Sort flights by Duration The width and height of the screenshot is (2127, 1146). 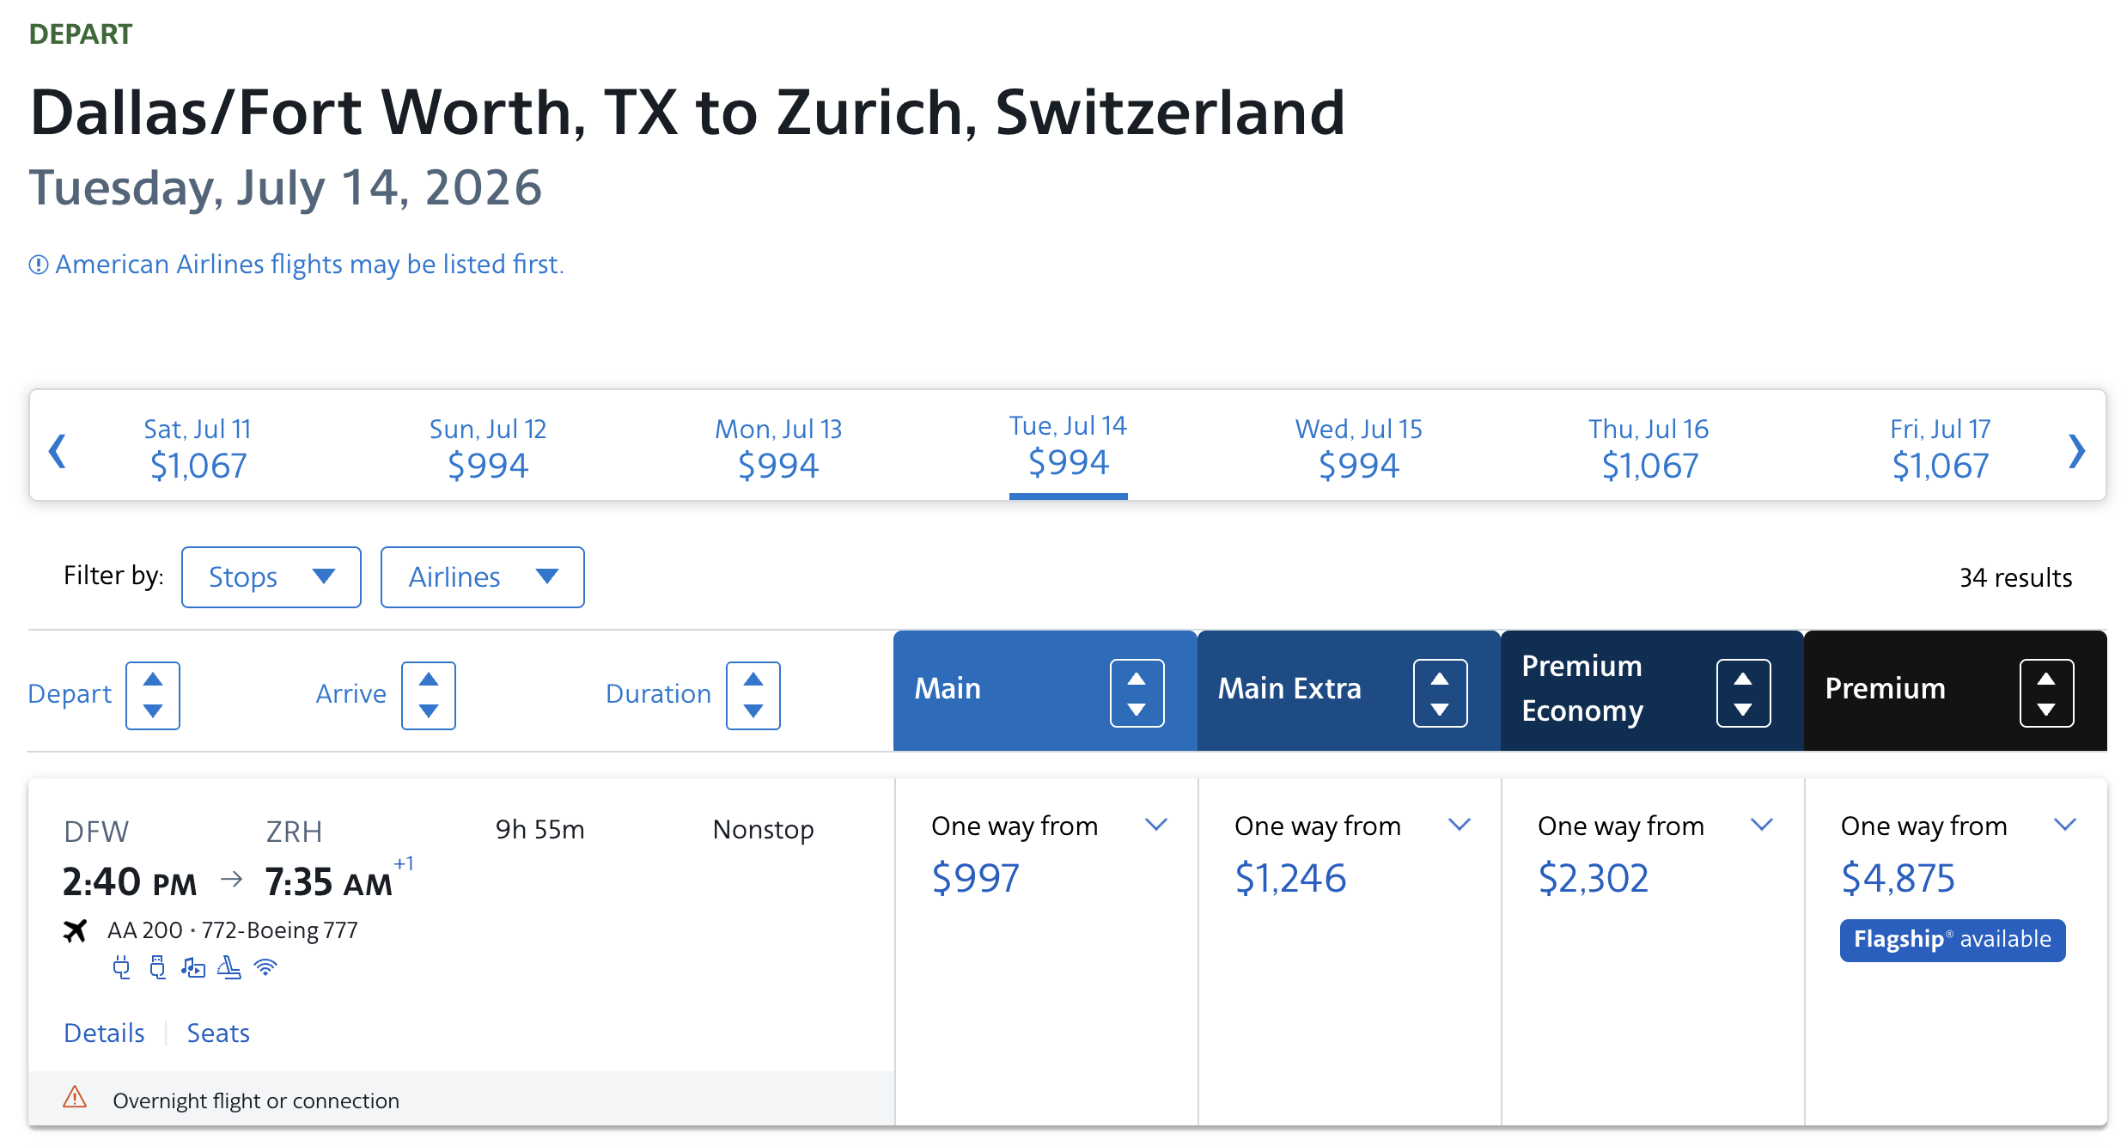pyautogui.click(x=753, y=695)
